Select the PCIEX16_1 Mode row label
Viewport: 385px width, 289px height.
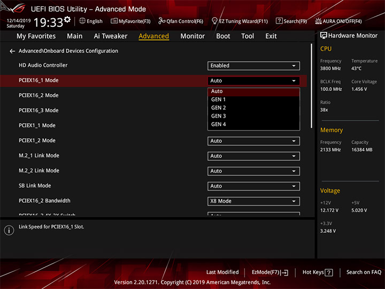[38, 80]
